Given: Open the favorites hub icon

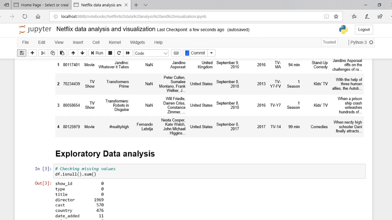Looking at the screenshot, I should (x=354, y=16).
